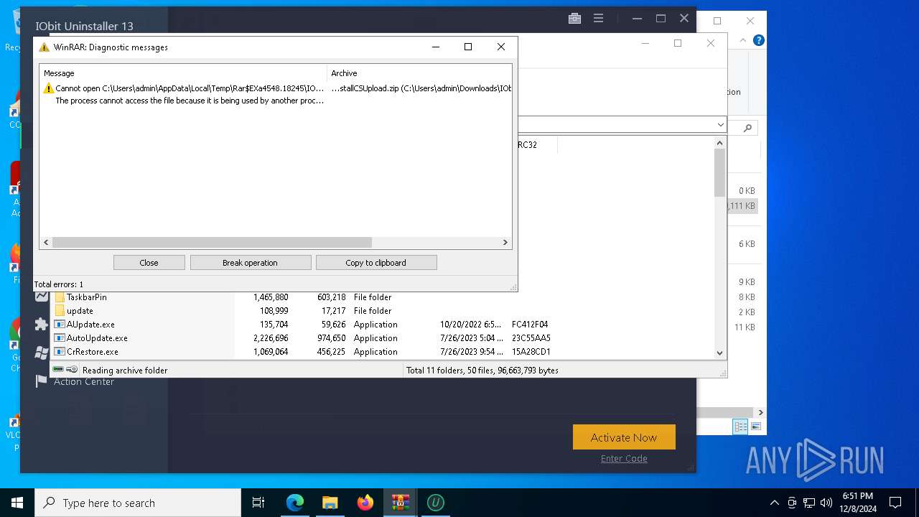Select CrRestore.exe in the archive list
This screenshot has height=517, width=919.
pyautogui.click(x=93, y=352)
